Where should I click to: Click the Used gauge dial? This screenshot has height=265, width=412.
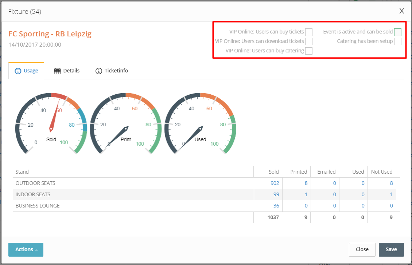[200, 123]
